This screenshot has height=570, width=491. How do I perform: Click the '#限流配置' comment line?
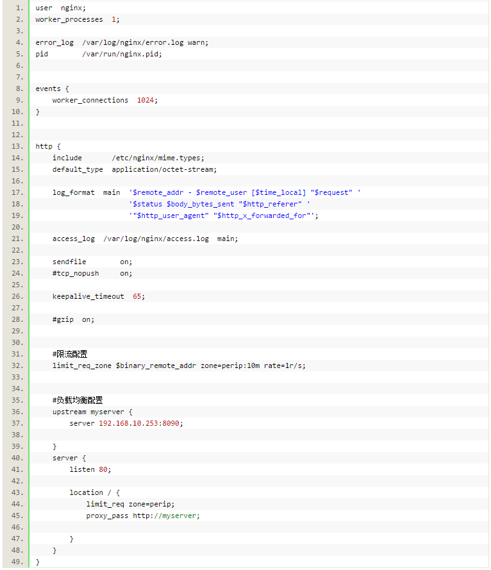click(x=70, y=354)
